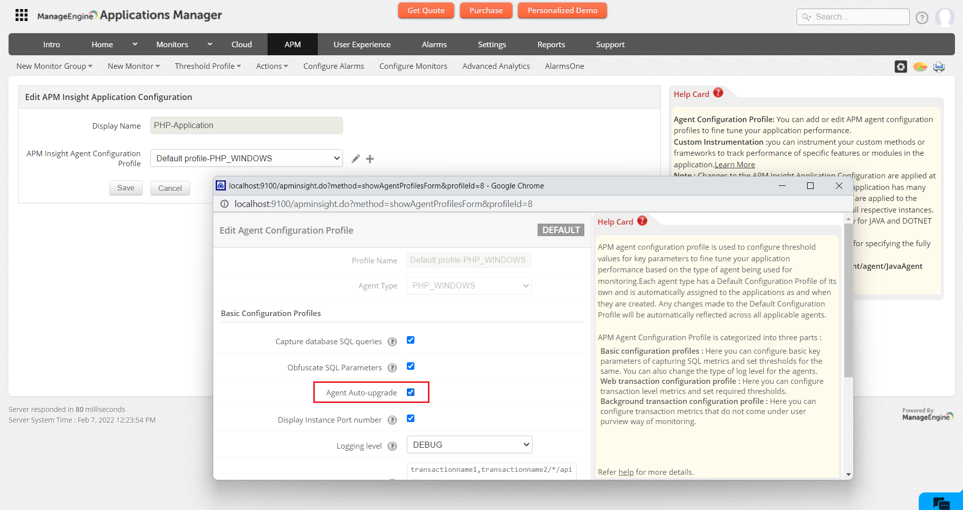The image size is (963, 510).
Task: Open the help link in popup Help Card
Action: [x=626, y=472]
